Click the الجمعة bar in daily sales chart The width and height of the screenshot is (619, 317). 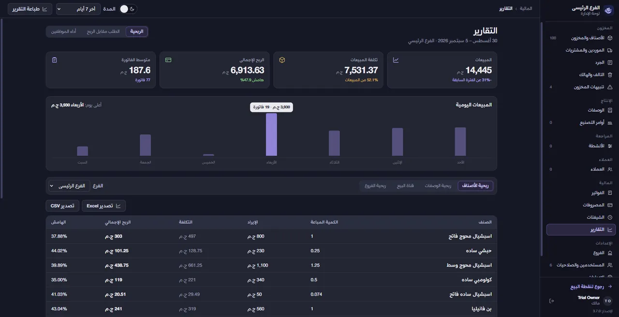(x=146, y=145)
